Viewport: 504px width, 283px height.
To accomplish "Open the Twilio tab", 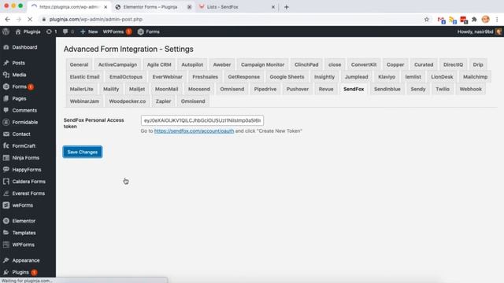I will click(443, 89).
